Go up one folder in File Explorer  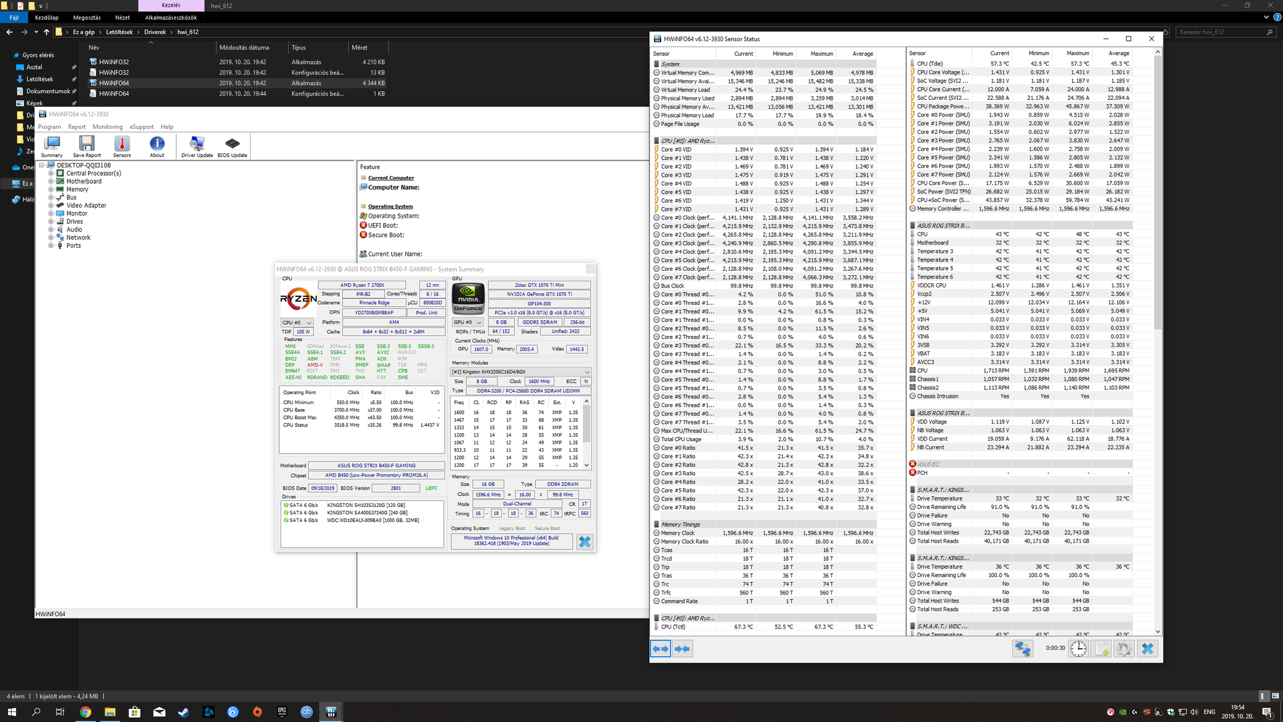point(46,32)
